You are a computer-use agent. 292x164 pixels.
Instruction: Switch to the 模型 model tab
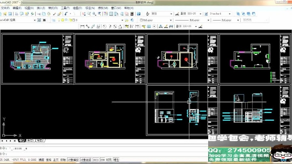pos(22,141)
